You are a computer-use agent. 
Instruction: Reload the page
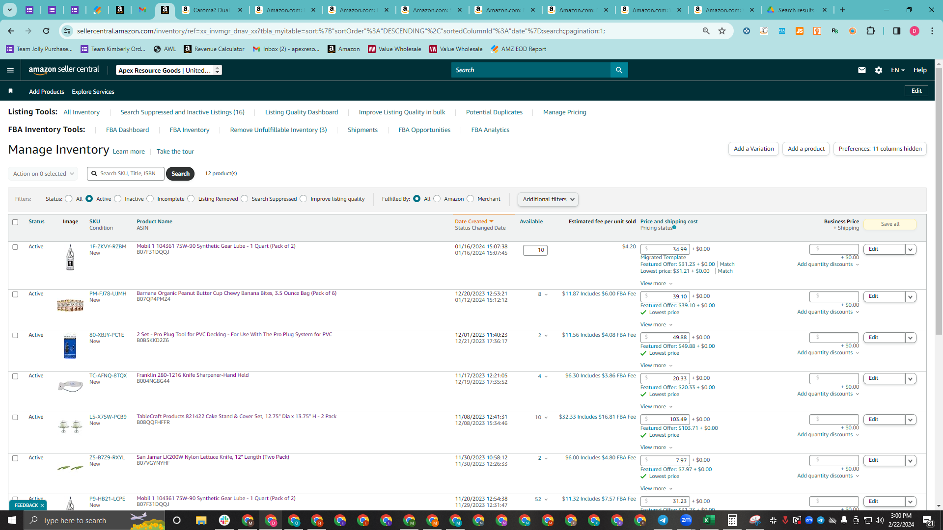pos(46,31)
